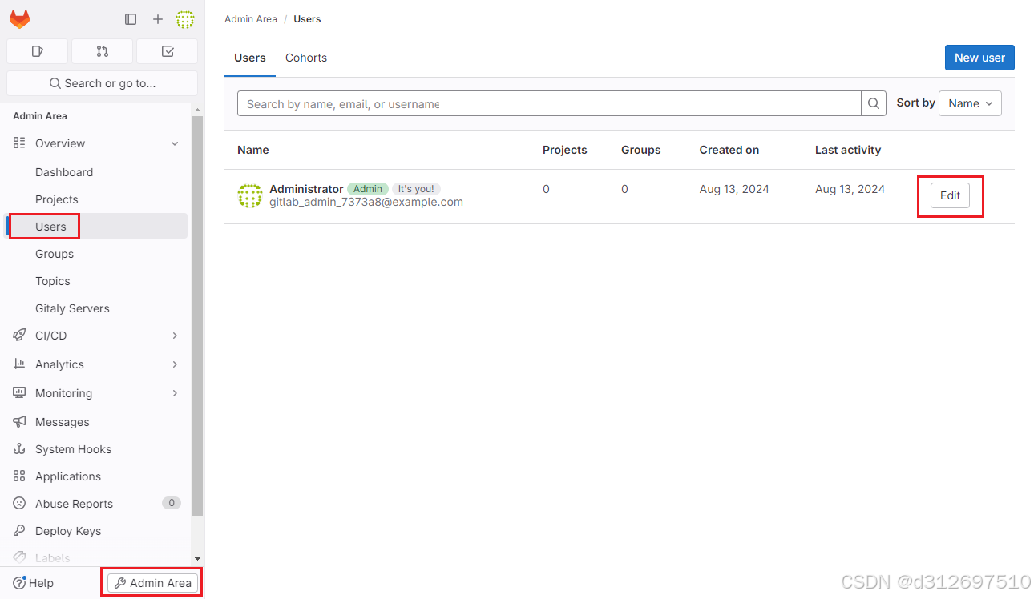Image resolution: width=1034 pixels, height=599 pixels.
Task: Toggle the sidebar collapse icon
Action: tap(131, 19)
